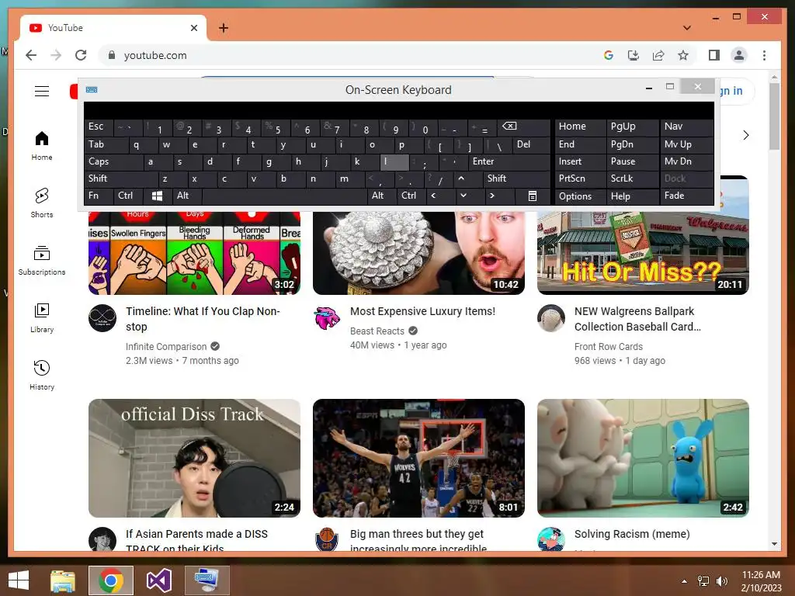The width and height of the screenshot is (795, 596).
Task: Open Shorts in the YouTube sidebar
Action: click(42, 203)
